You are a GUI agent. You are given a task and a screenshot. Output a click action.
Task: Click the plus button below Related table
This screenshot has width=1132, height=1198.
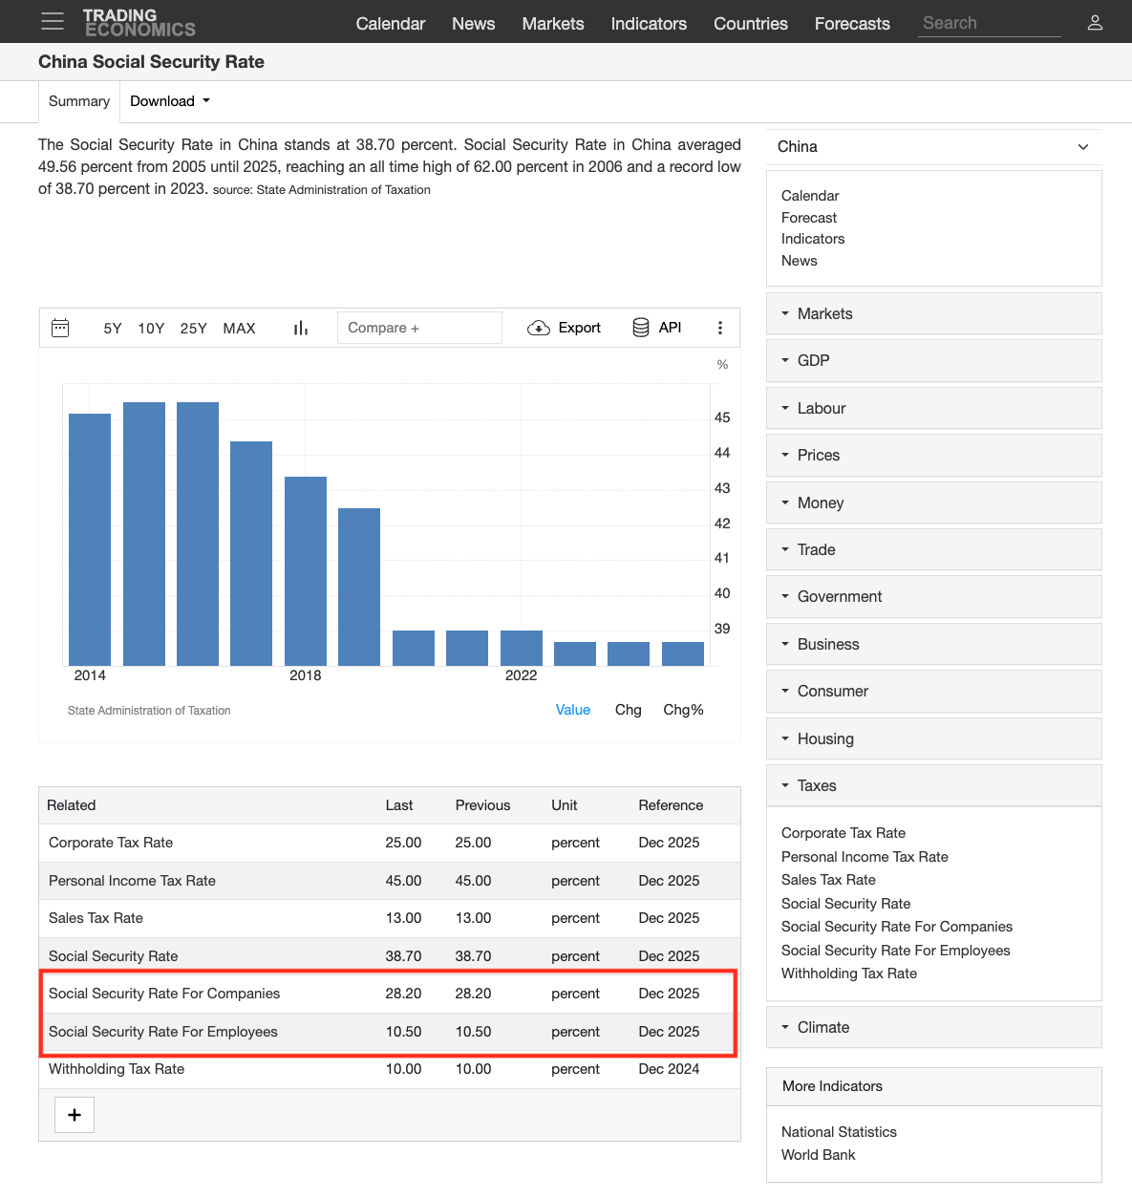75,1115
